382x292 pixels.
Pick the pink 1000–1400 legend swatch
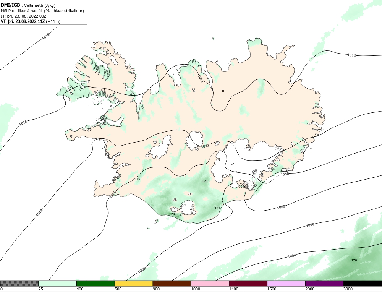[210, 284]
